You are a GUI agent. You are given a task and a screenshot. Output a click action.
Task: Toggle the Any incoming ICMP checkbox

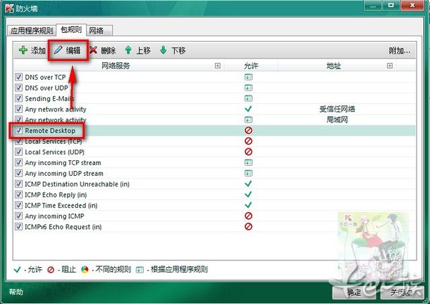click(x=19, y=216)
